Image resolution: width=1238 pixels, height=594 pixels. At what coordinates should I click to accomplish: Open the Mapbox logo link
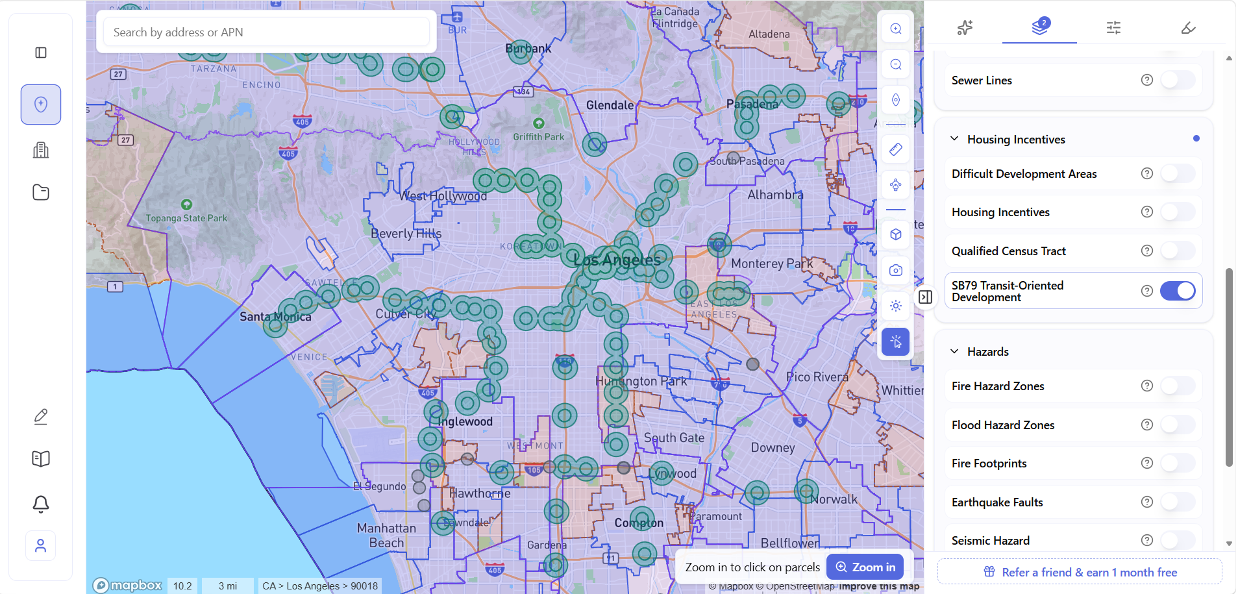point(127,585)
